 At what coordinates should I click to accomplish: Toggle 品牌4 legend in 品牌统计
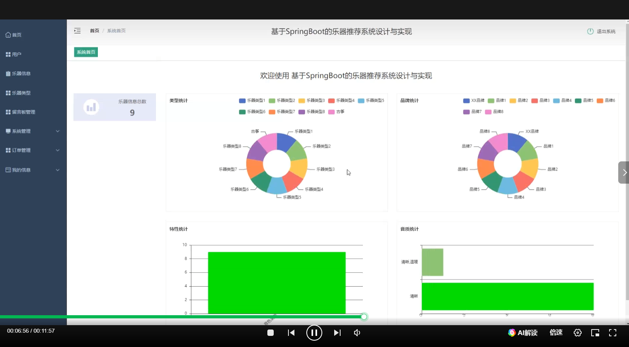click(562, 101)
